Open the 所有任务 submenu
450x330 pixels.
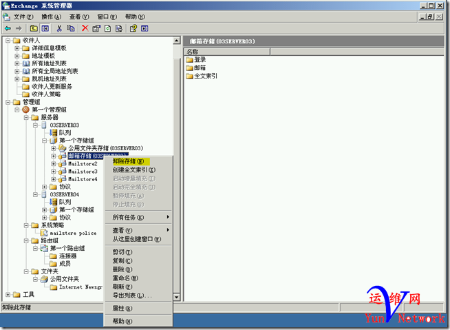[138, 217]
